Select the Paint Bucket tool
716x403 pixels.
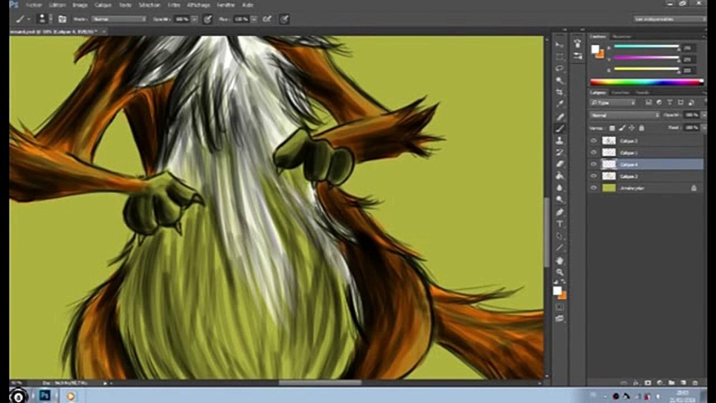pos(559,176)
